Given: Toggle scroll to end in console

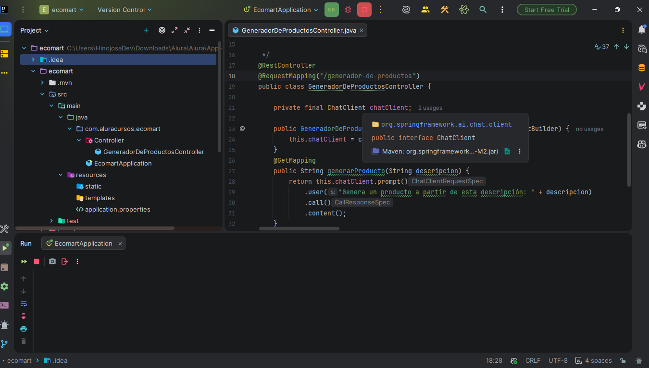Looking at the screenshot, I should click(x=24, y=316).
